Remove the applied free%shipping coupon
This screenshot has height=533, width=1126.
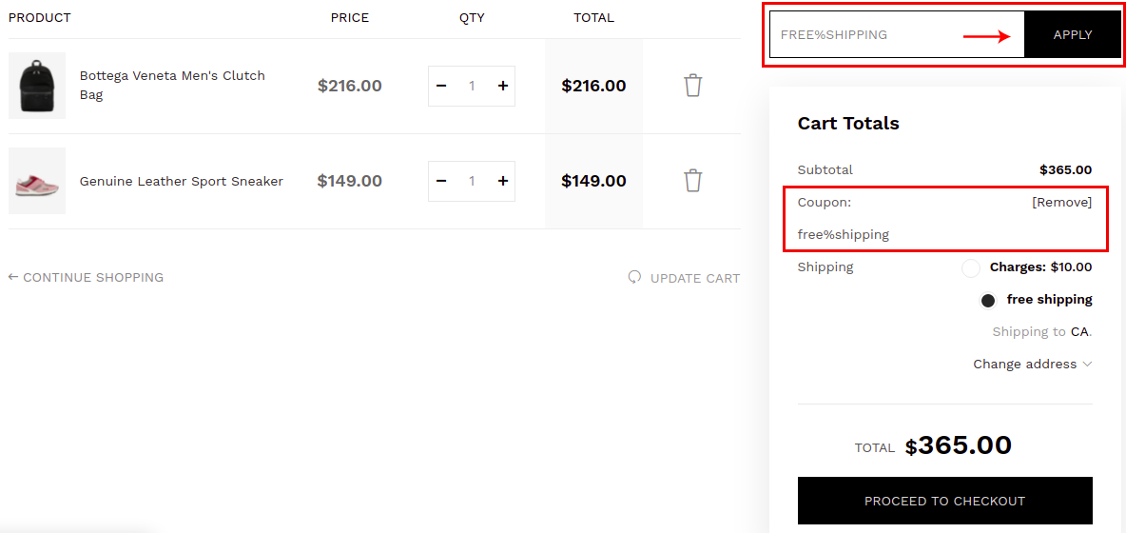[x=1061, y=202]
